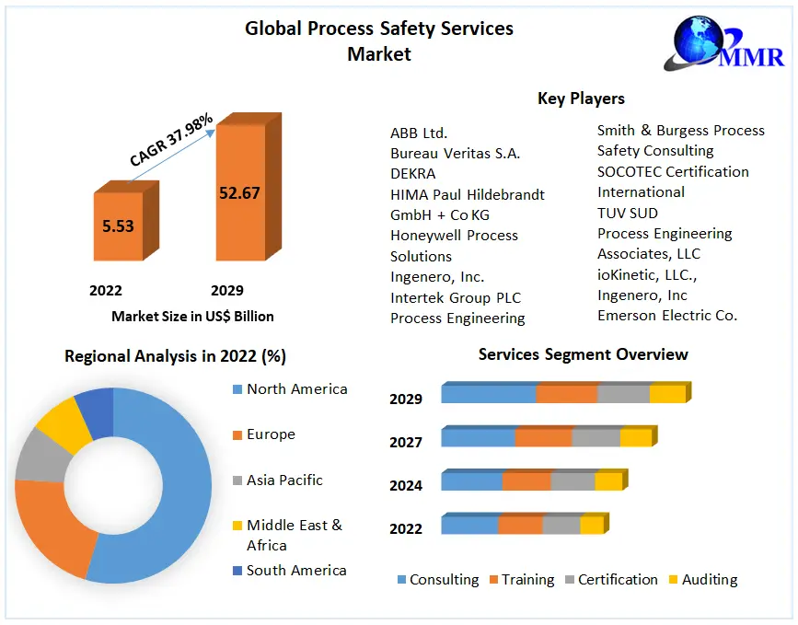The image size is (798, 625).
Task: Click the Consulting legend marker
Action: 401,580
